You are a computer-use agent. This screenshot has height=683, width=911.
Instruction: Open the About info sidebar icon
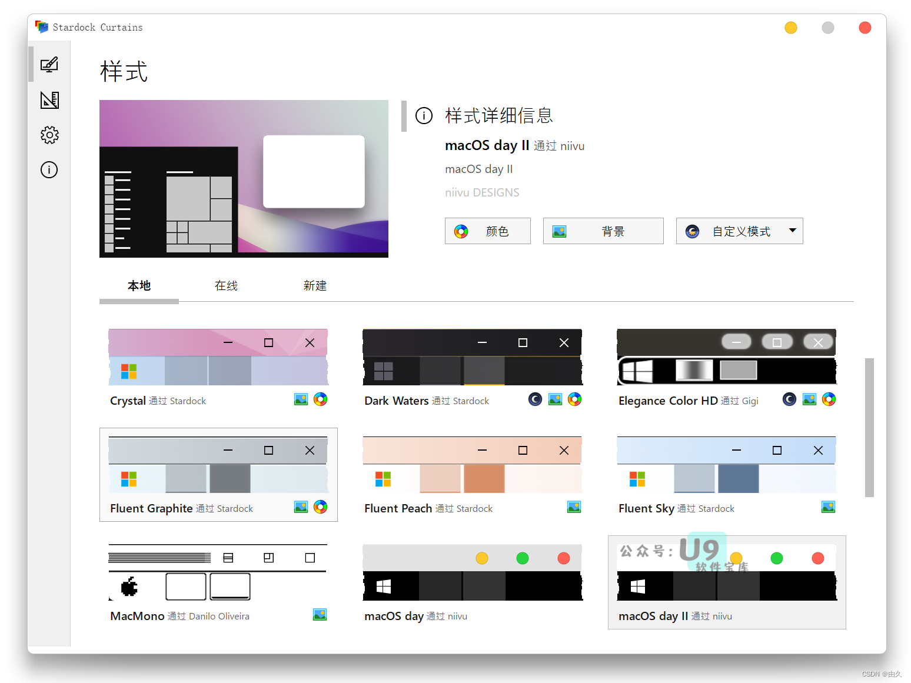(49, 170)
